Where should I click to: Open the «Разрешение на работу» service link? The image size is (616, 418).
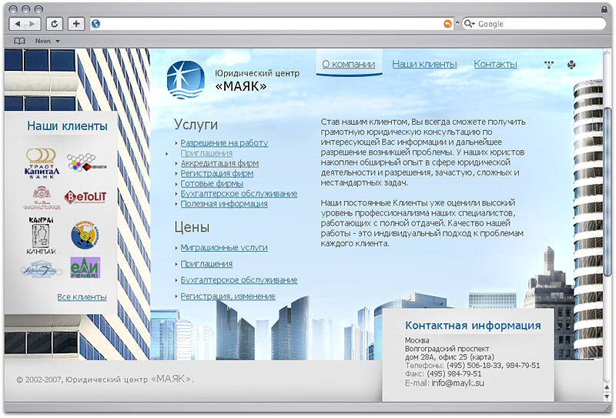(224, 143)
